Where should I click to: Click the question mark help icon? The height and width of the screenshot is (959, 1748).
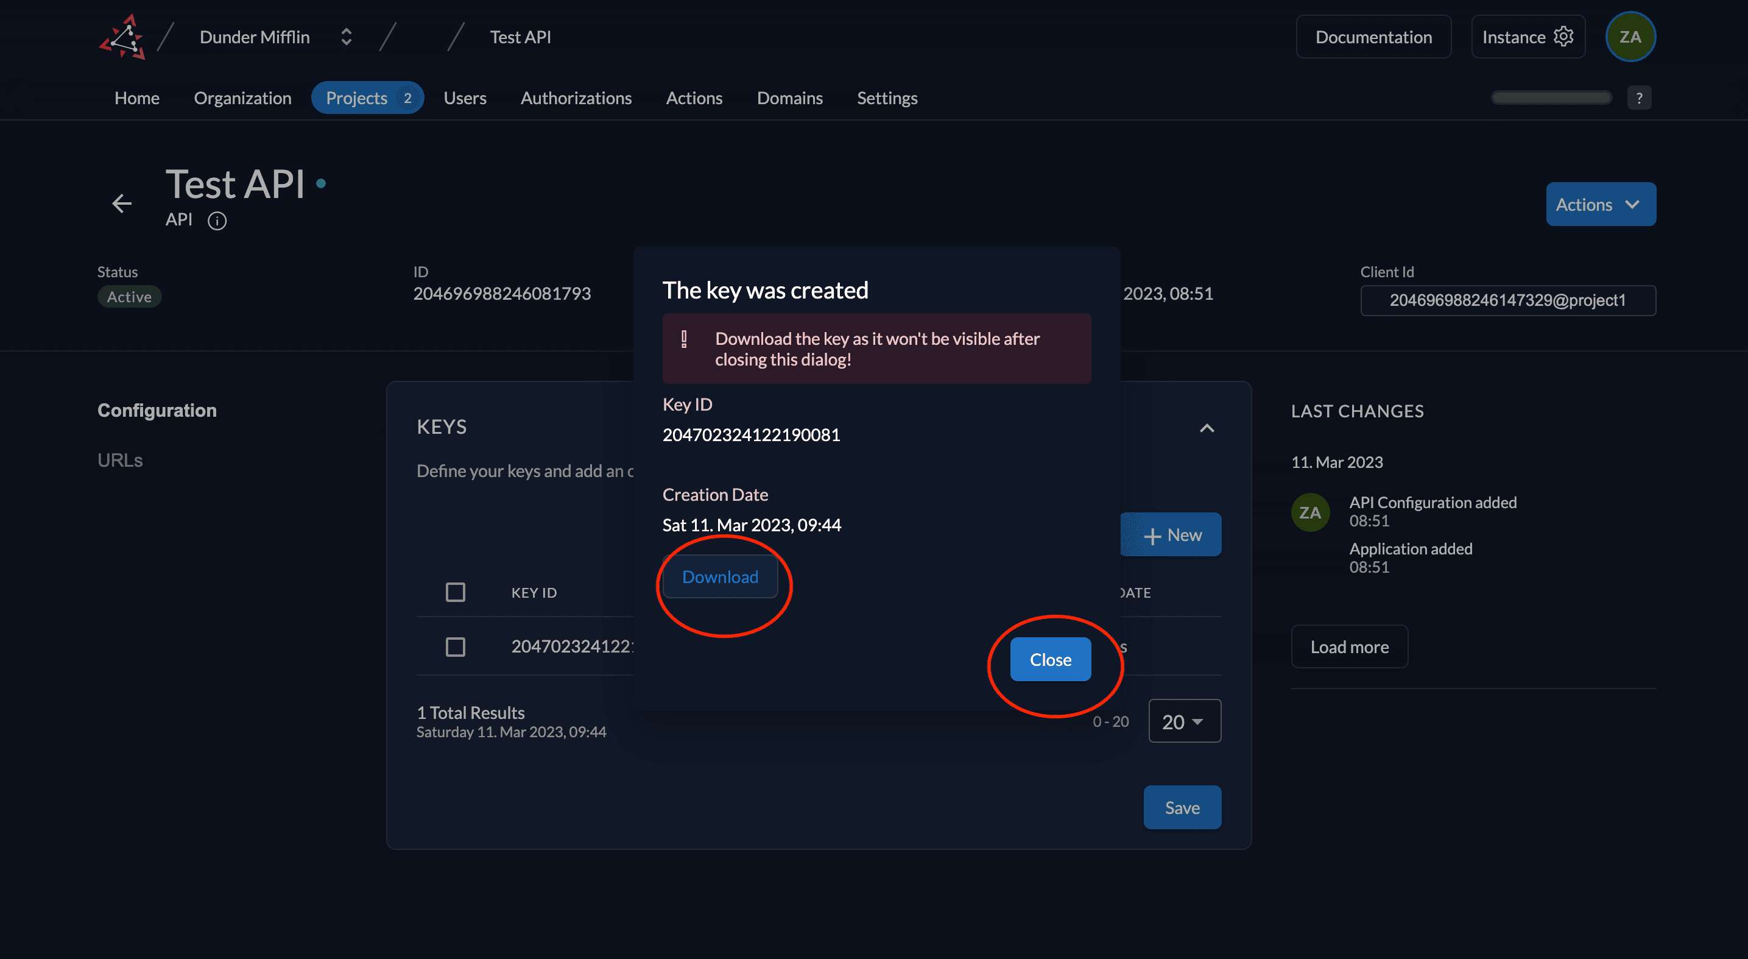coord(1639,97)
